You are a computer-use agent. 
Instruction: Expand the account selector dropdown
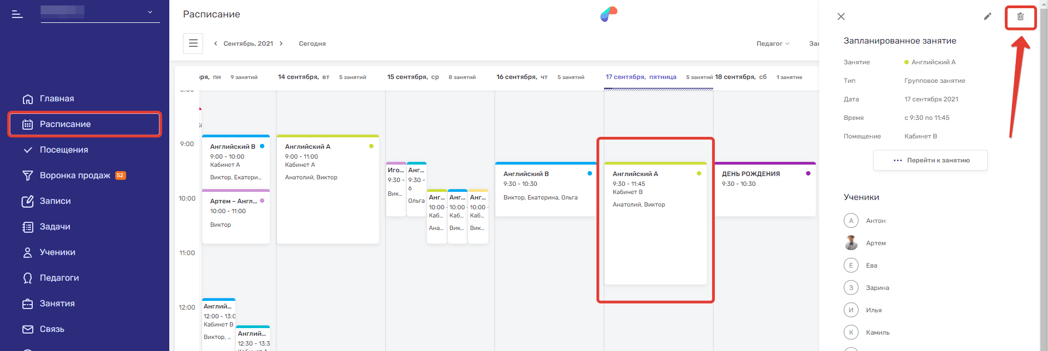click(150, 12)
